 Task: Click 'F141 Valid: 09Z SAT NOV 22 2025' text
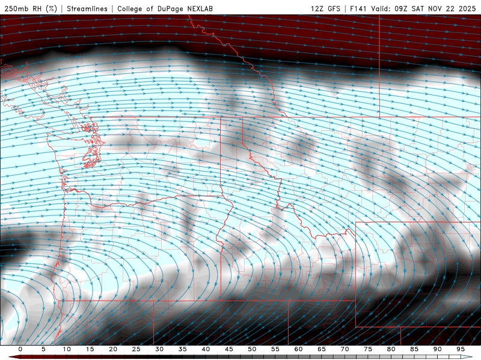(x=413, y=8)
